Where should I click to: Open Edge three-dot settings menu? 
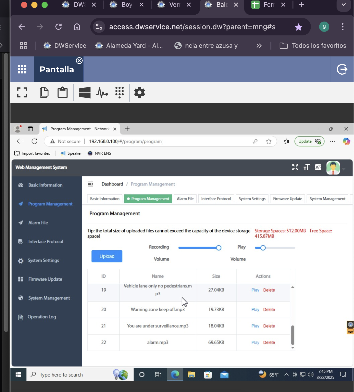(332, 141)
